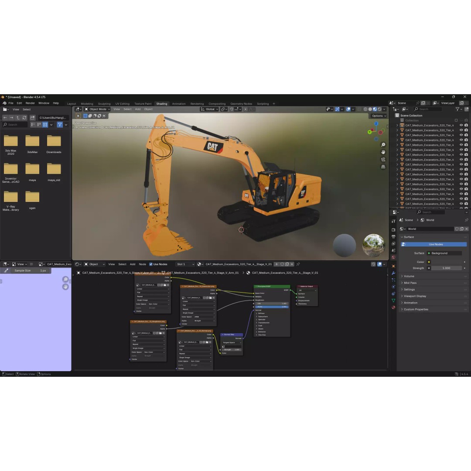Viewport: 471px width, 471px height.
Task: Click the blue Use Nodes button in World
Action: pos(434,245)
